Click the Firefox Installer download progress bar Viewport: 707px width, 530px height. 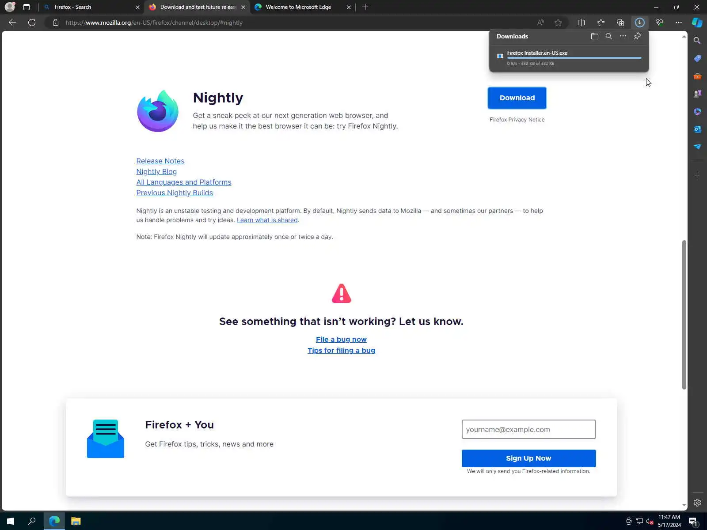574,58
